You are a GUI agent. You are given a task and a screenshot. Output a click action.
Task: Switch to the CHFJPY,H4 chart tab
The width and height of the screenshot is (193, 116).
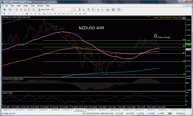(x=91, y=110)
